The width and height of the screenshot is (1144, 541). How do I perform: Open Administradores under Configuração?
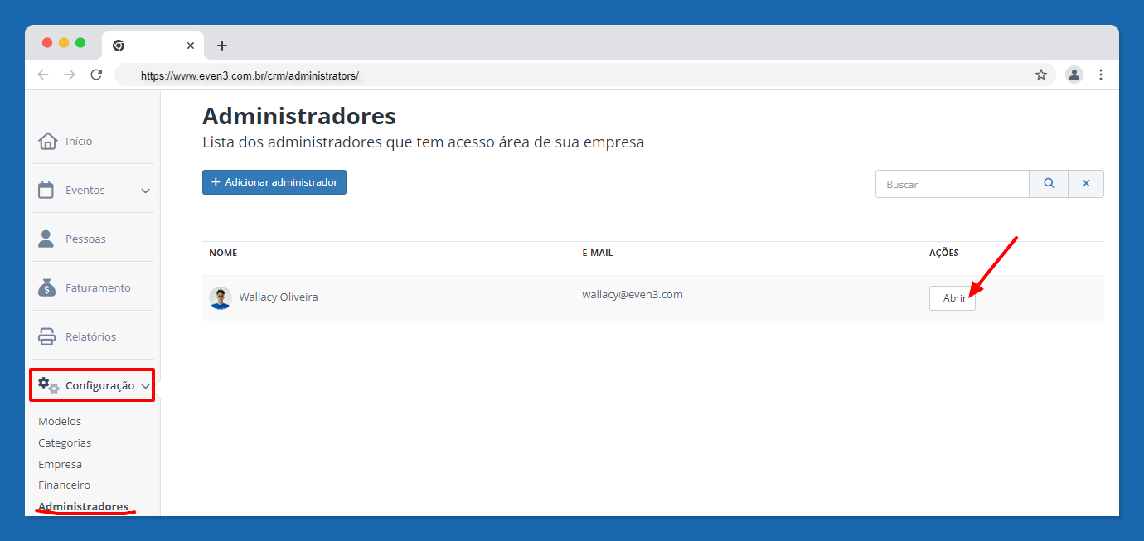pos(83,506)
